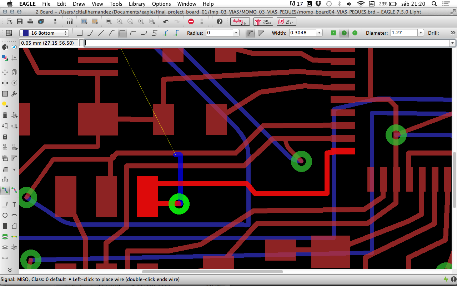Select the S-curve freehand bend style
Viewport: 457px width, 286px height.
155,33
